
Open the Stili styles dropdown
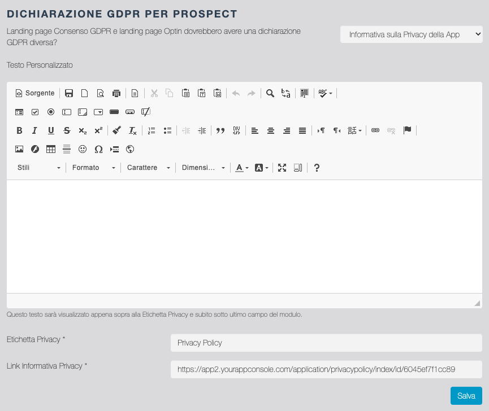tap(38, 168)
